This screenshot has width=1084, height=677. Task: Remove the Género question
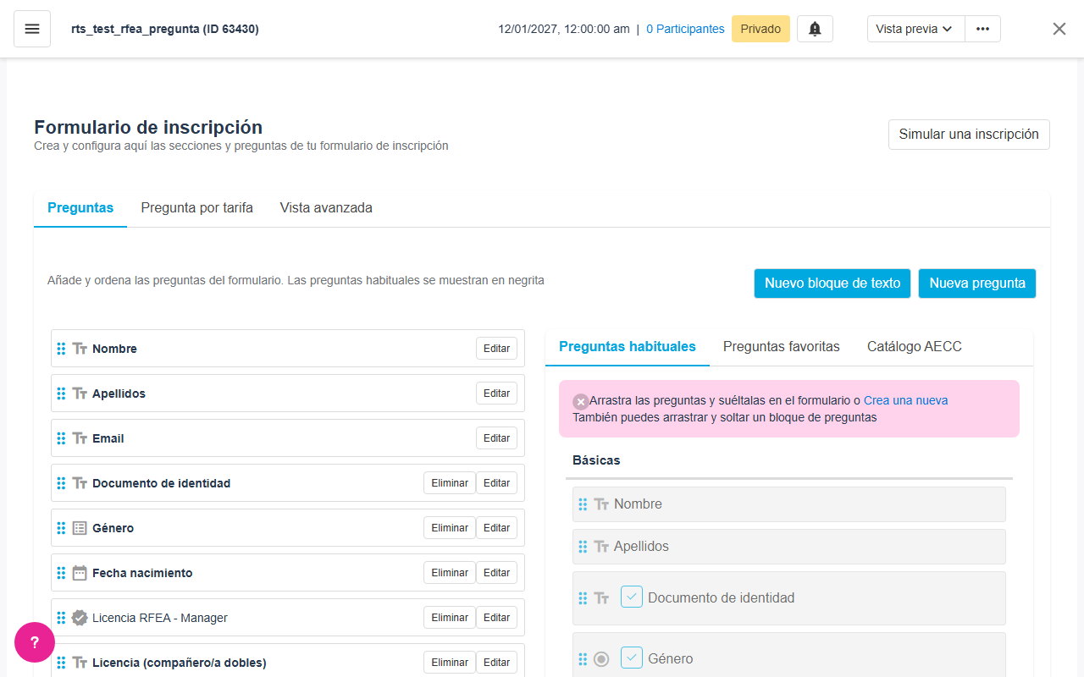tap(450, 528)
